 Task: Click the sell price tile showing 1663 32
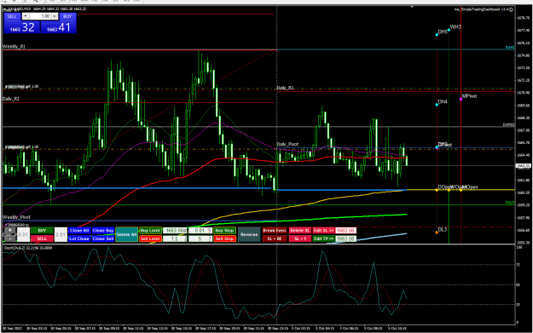(x=22, y=27)
